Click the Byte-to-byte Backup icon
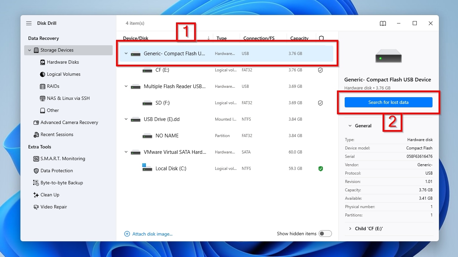The height and width of the screenshot is (257, 458). click(x=36, y=183)
